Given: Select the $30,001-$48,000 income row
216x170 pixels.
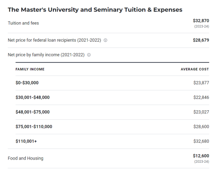Looking at the screenshot, I should click(112, 97).
